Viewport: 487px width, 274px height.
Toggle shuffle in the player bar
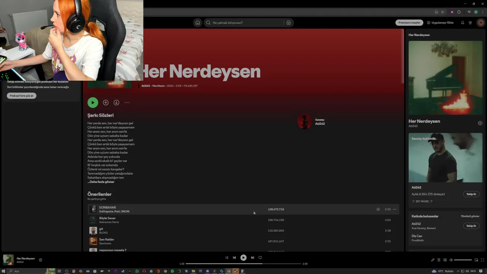coord(227,258)
